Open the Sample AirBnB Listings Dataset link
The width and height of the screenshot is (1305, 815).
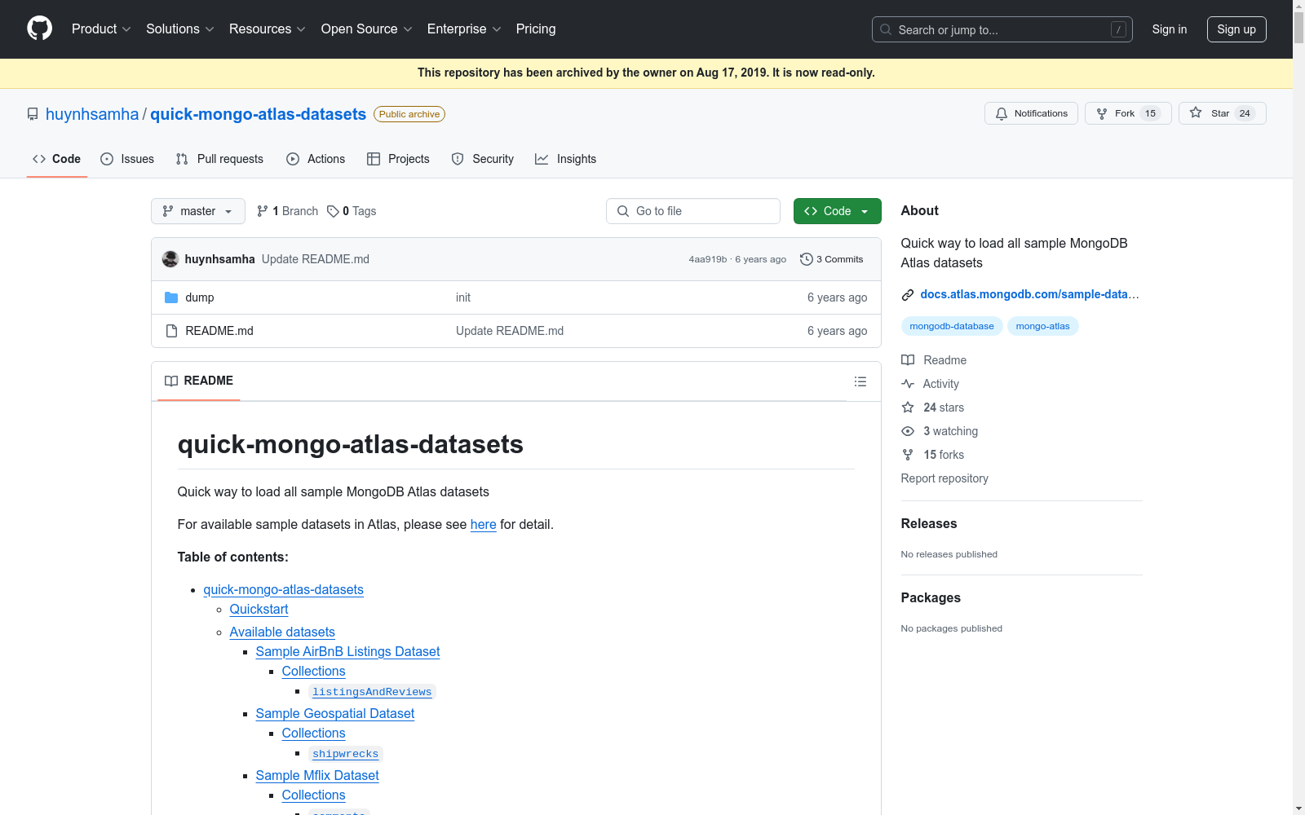(347, 652)
